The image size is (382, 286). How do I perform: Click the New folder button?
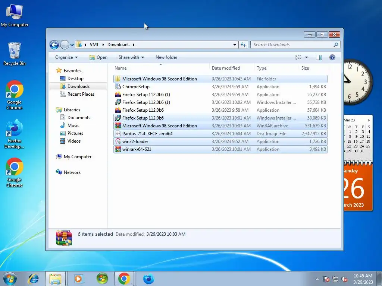166,57
